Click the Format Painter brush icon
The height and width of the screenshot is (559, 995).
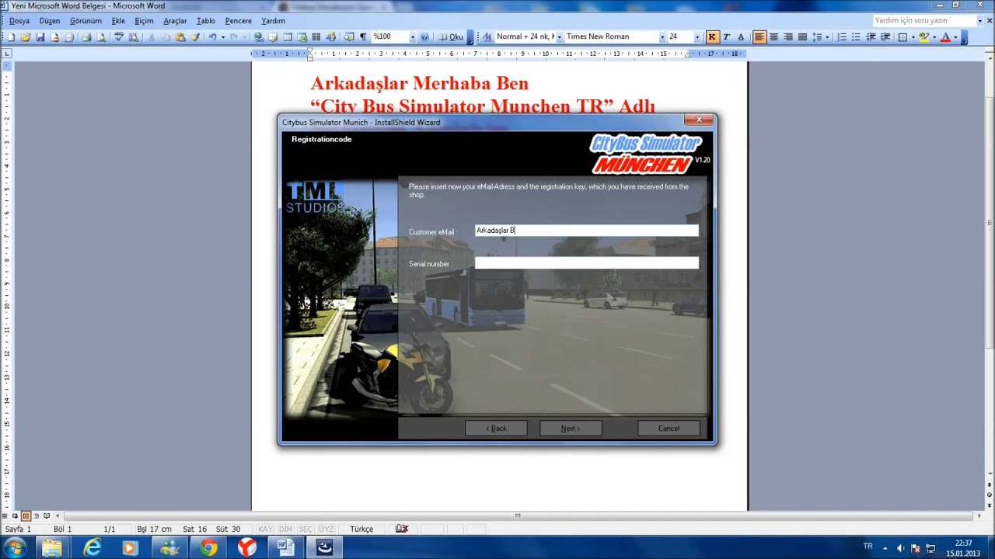[195, 36]
